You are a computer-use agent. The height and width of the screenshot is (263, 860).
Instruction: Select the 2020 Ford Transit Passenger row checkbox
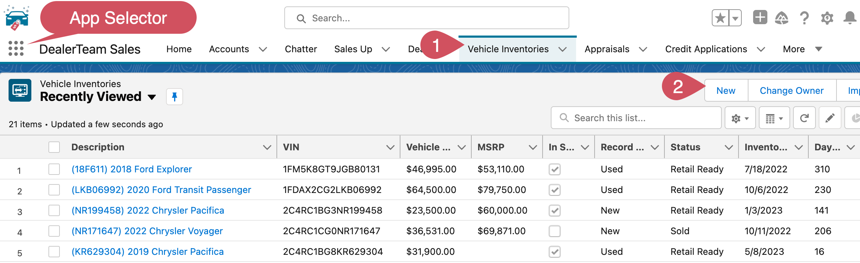[54, 190]
